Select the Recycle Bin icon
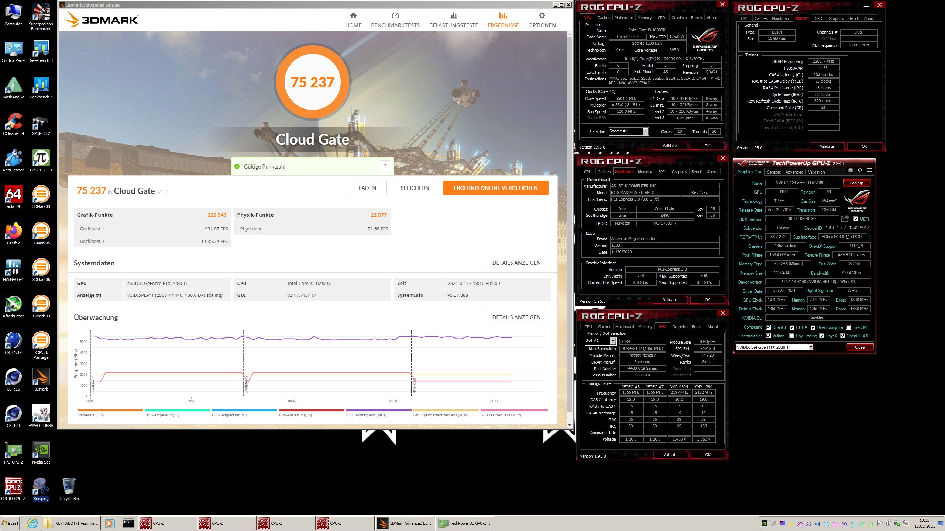 click(x=69, y=489)
